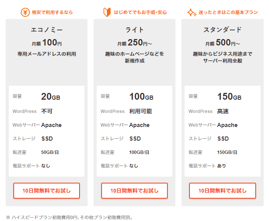Screen dimensions: 269x221
Task: Click the 格安で利用するなら heading text
Action: coord(53,13)
